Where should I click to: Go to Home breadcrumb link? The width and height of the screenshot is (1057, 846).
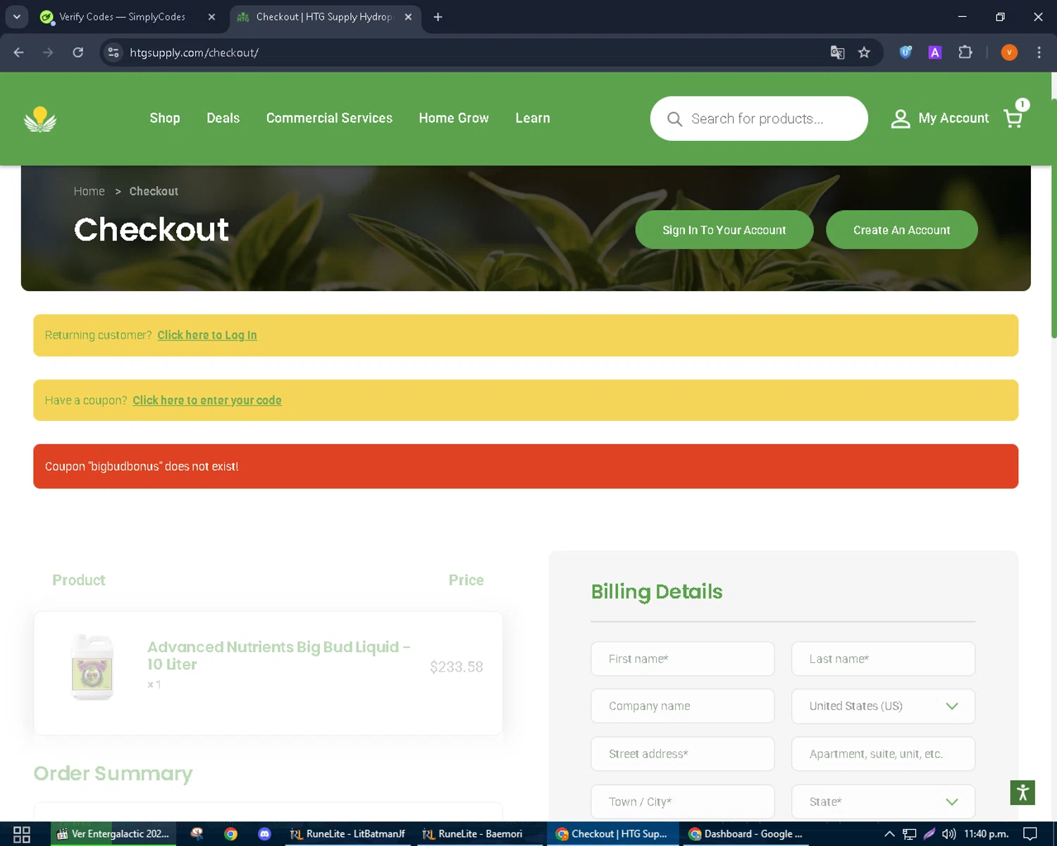click(89, 192)
